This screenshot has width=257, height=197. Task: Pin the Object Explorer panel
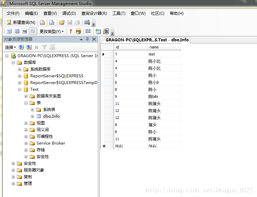point(87,39)
